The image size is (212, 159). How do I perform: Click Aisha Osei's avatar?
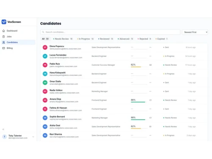tap(45, 126)
